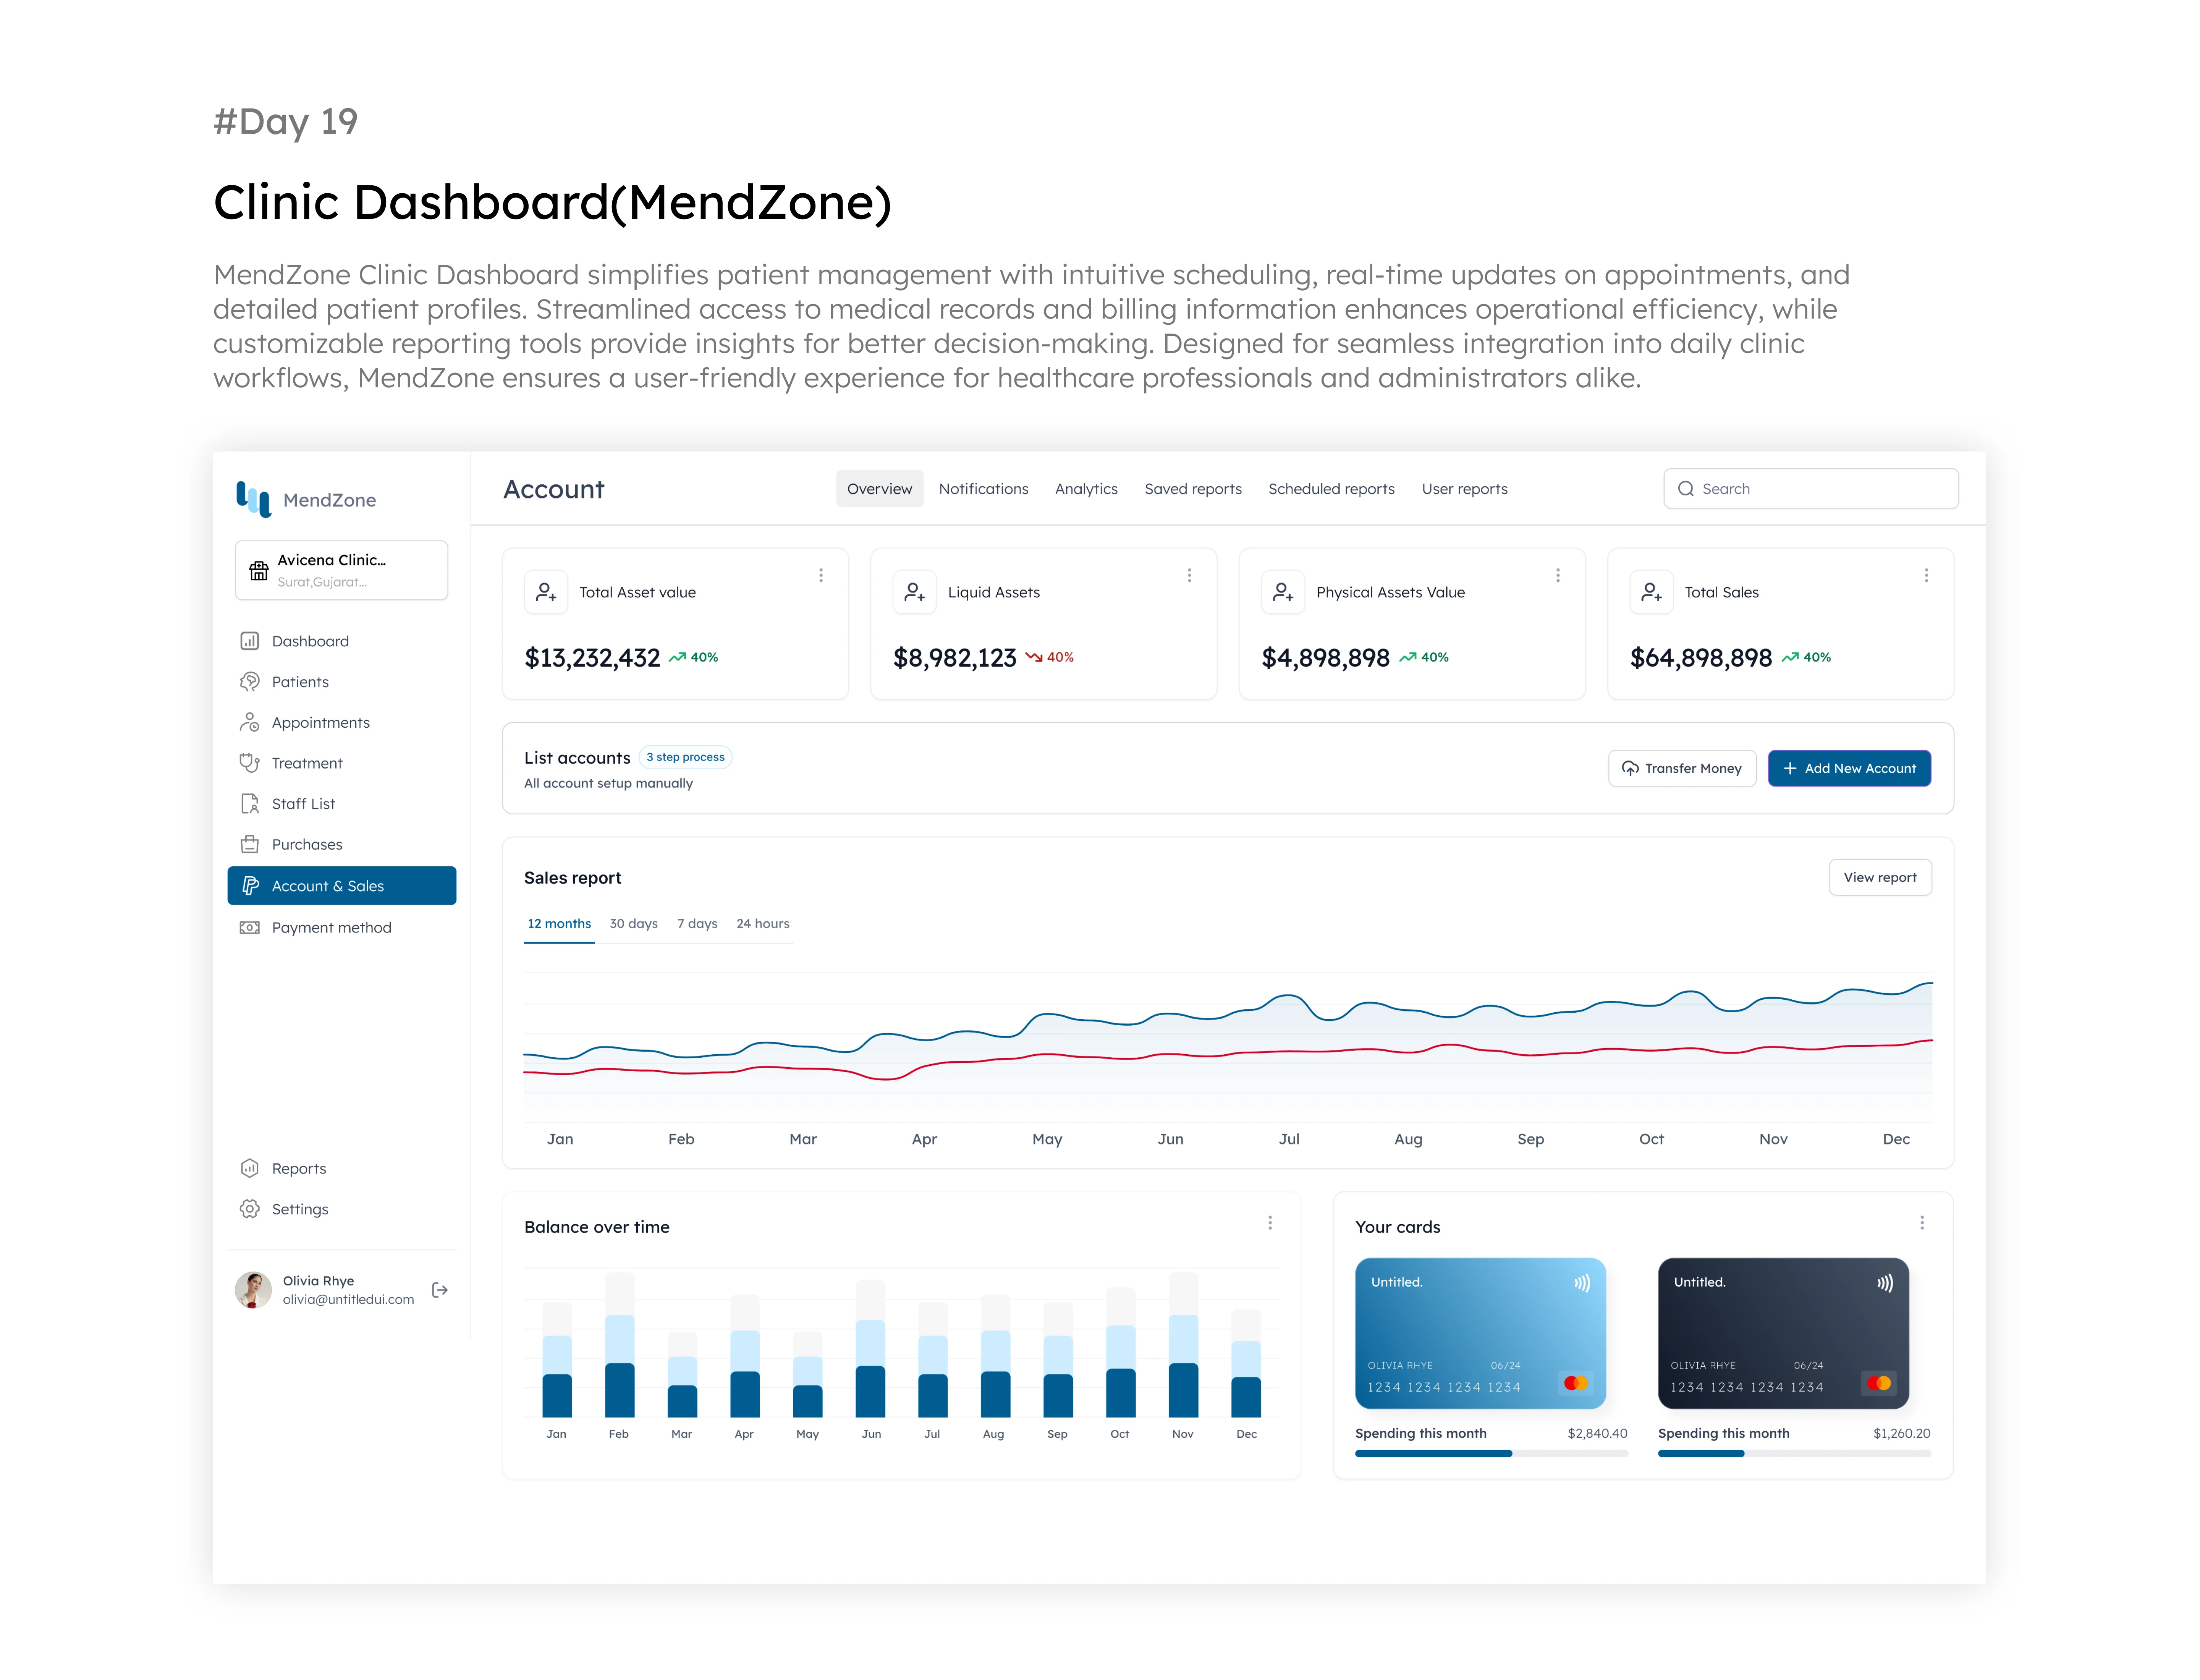
Task: Open the Saved reports tab
Action: pyautogui.click(x=1192, y=489)
